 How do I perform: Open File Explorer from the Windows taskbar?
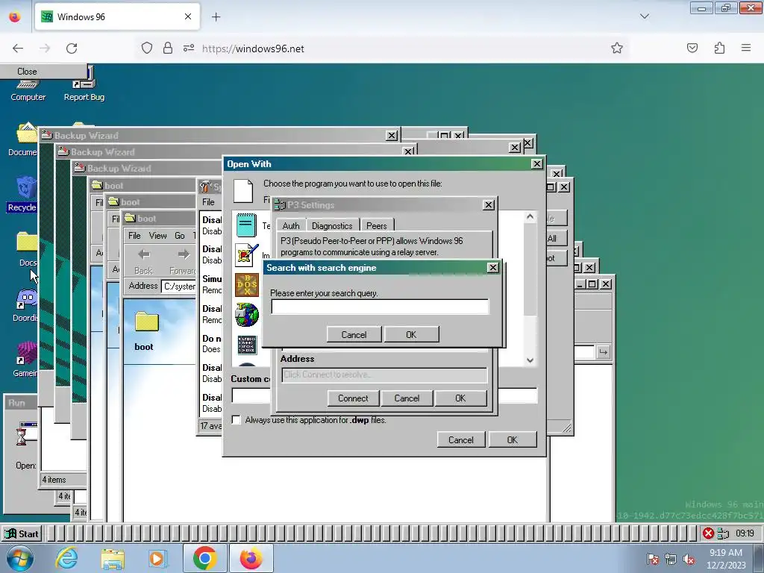(113, 558)
